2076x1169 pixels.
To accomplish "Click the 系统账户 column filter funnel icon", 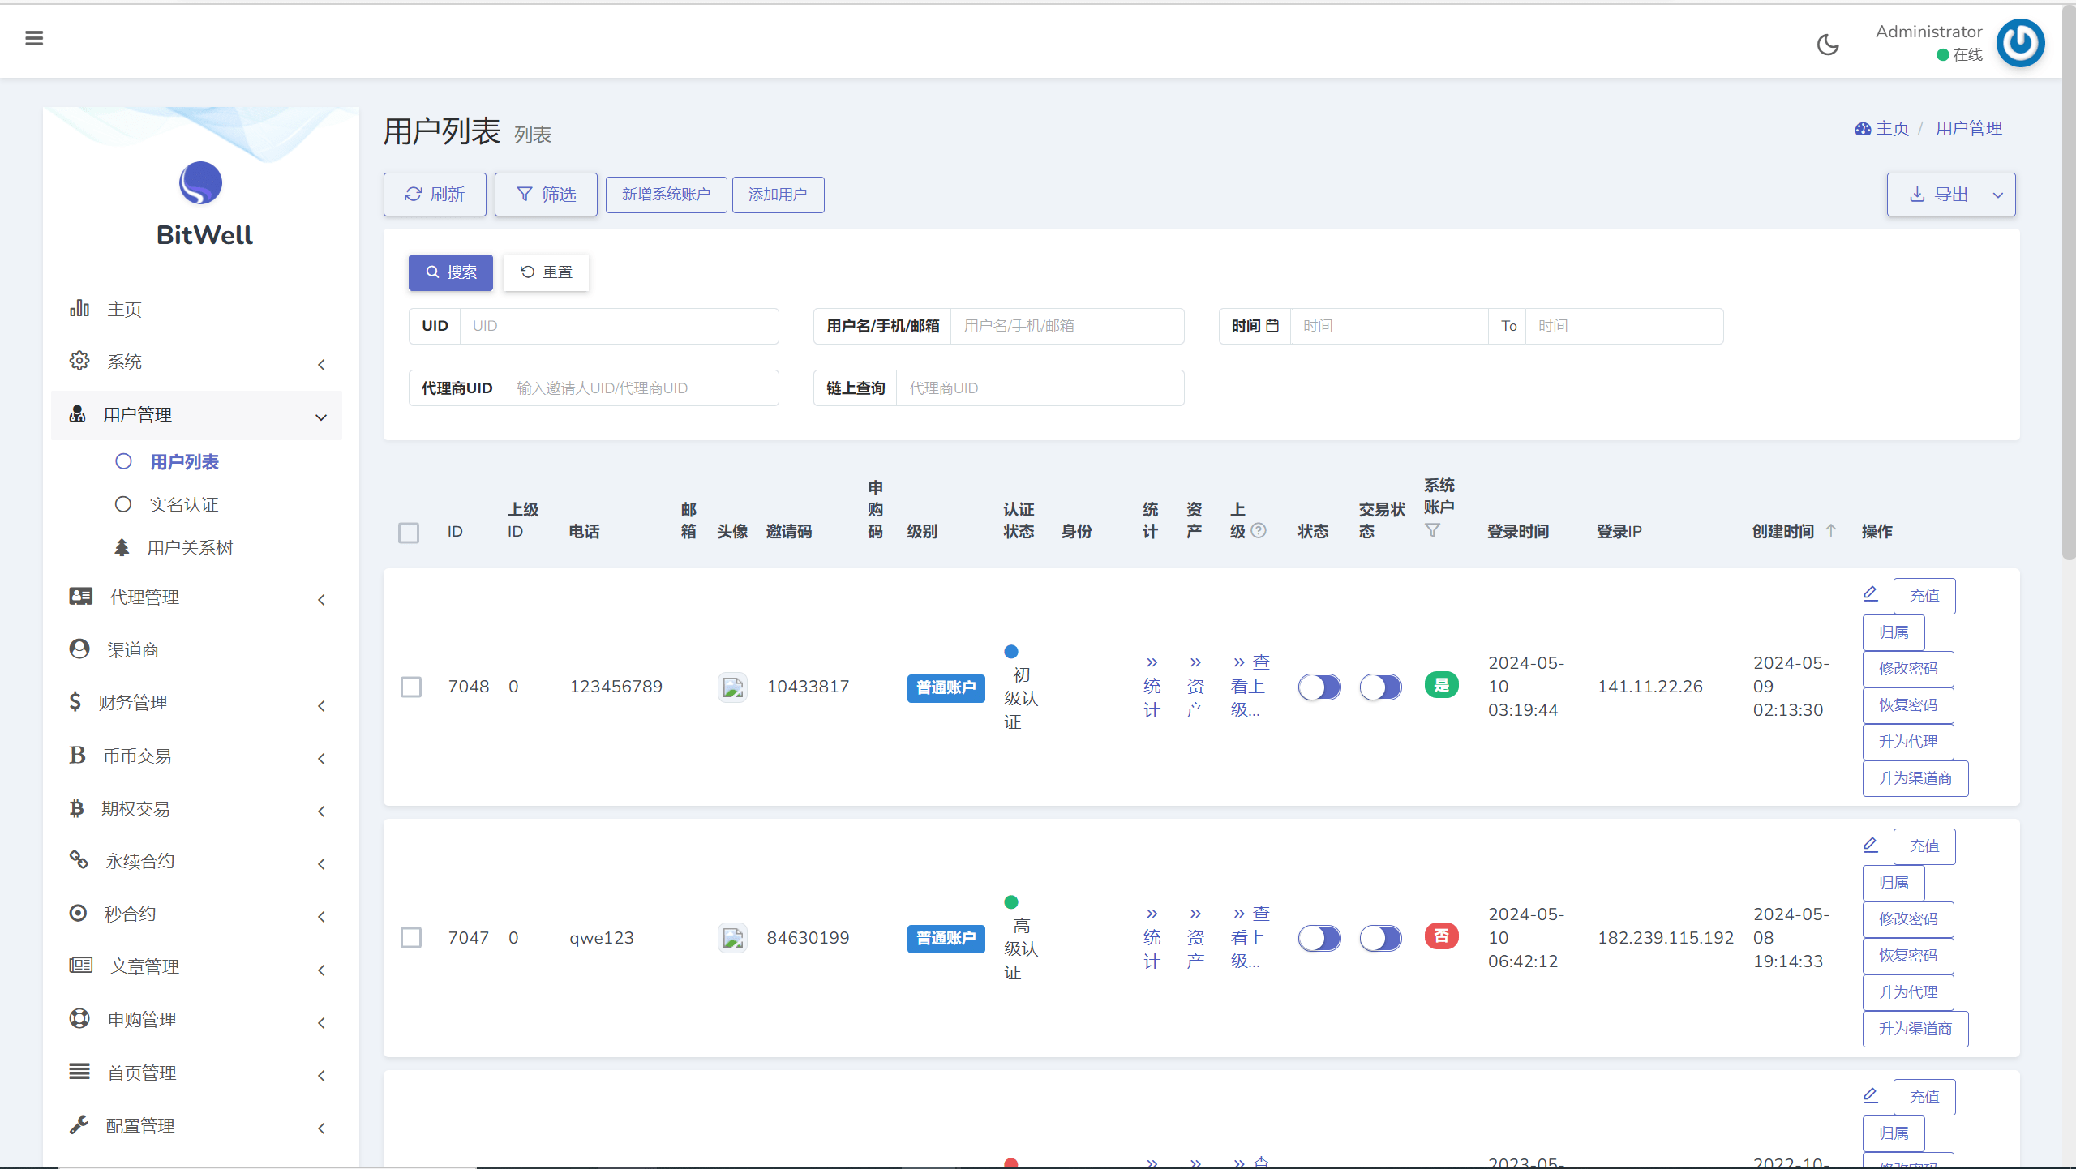I will tap(1432, 530).
